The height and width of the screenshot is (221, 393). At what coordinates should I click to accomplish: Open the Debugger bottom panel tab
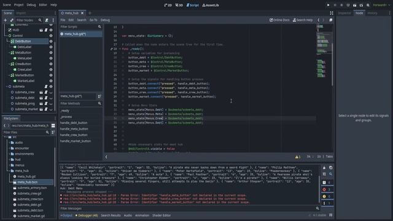point(87,215)
